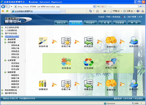The width and height of the screenshot is (146, 105).
Task: Click the 采购退货 green arrow icon
Action: tap(89, 41)
